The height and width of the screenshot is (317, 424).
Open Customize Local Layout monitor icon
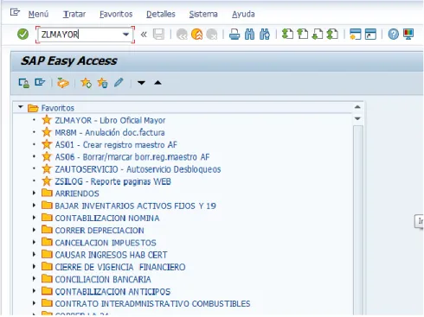pyautogui.click(x=408, y=35)
